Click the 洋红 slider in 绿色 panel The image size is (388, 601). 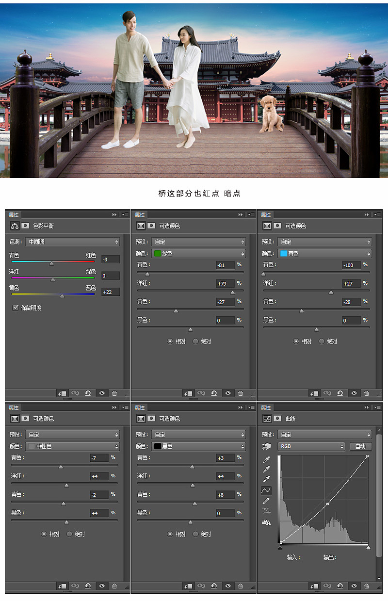[191, 291]
